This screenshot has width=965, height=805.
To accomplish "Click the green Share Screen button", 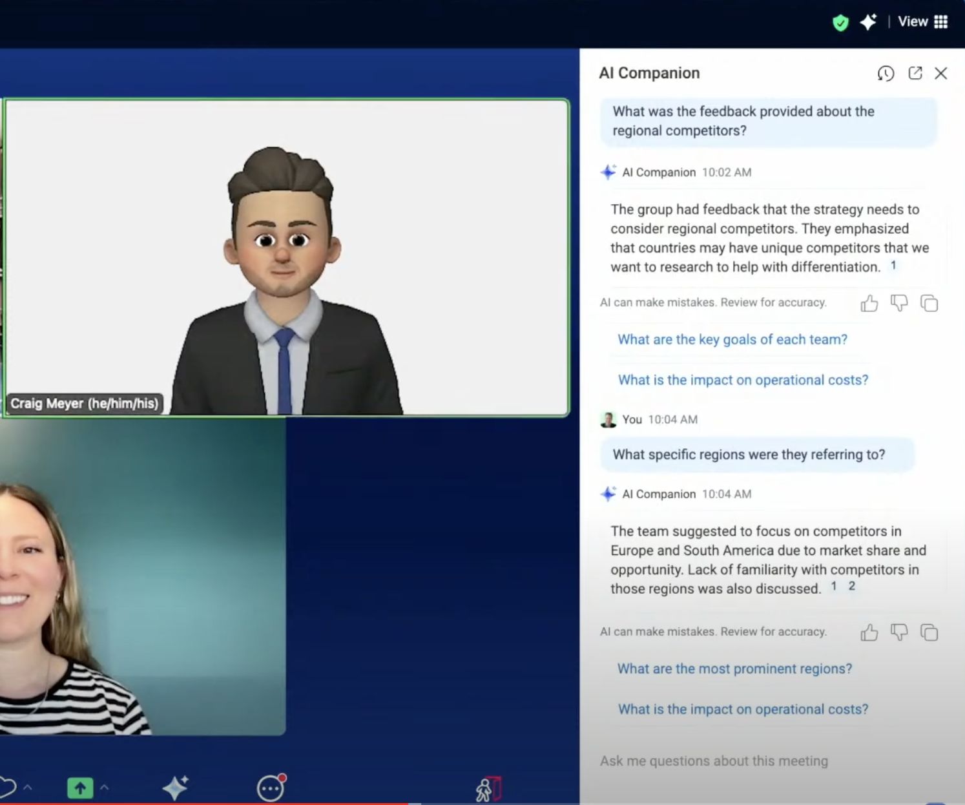I will coord(80,788).
